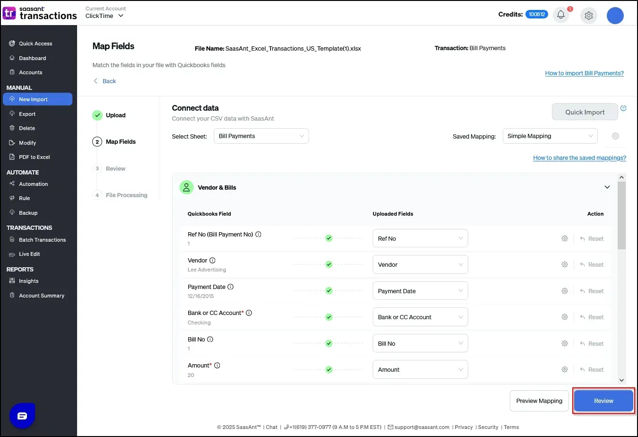Go to Quick Access in sidebar

point(36,44)
